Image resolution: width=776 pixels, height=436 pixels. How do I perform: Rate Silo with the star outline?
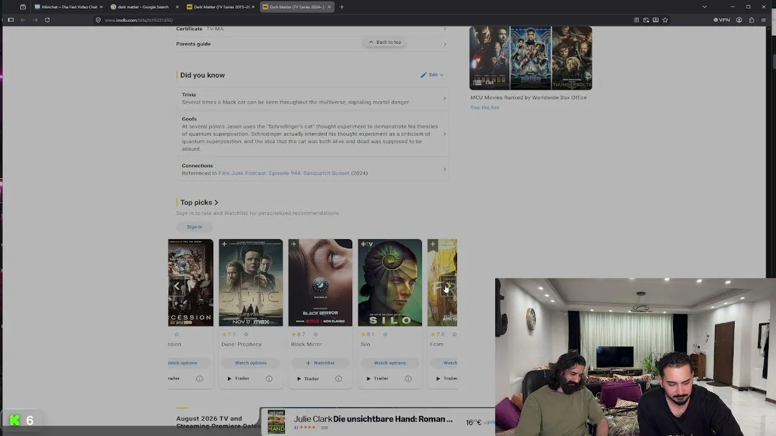(x=385, y=334)
